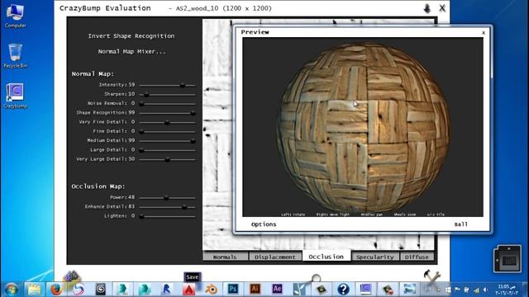Open the Unity swirl taskbar icon
The height and width of the screenshot is (297, 529).
[x=101, y=290]
